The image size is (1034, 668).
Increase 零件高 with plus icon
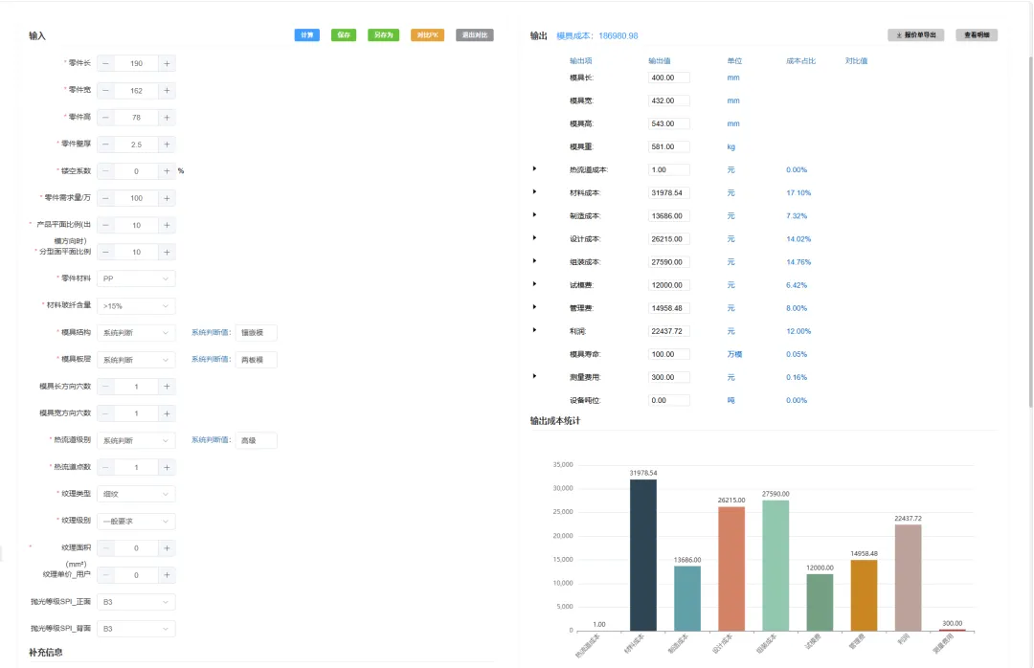[167, 118]
